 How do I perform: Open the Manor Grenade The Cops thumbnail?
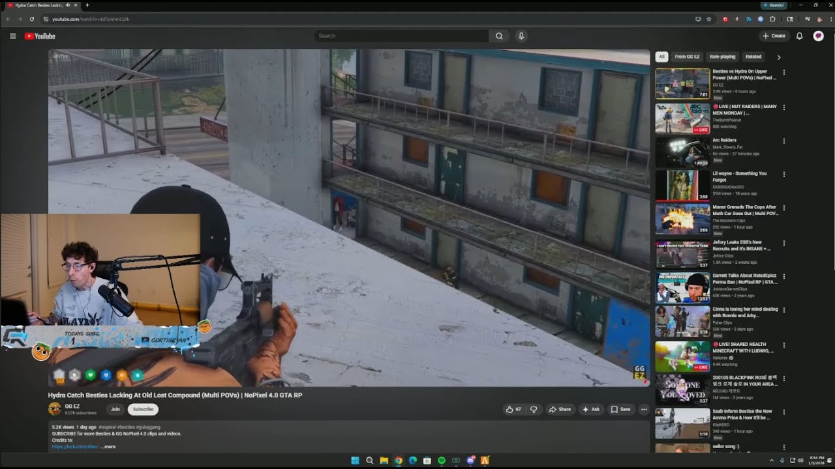pyautogui.click(x=682, y=219)
